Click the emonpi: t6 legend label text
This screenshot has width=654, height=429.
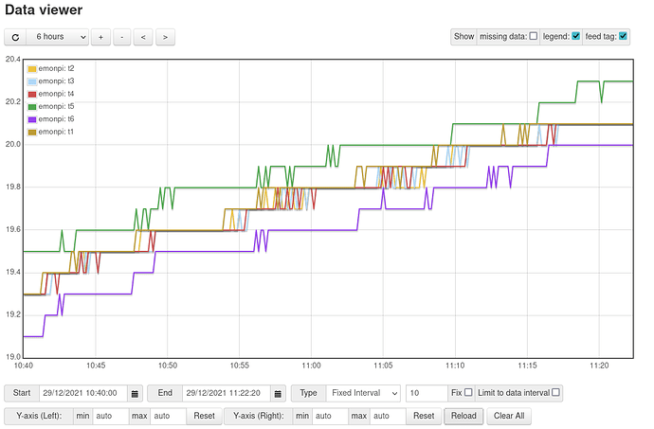[56, 119]
